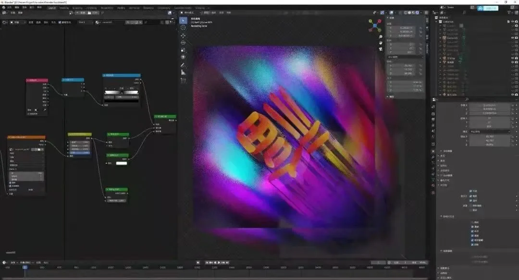This screenshot has width=519, height=280.
Task: Select the 3D Cursor tool
Action: click(x=183, y=28)
